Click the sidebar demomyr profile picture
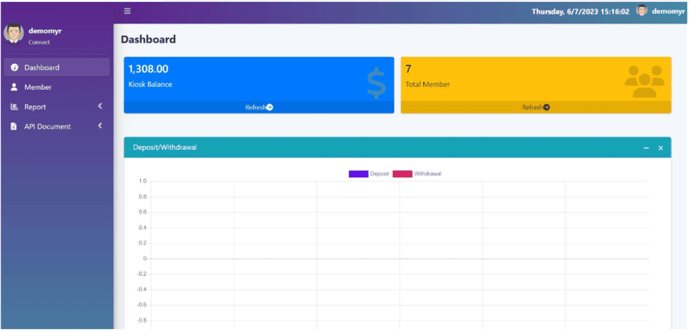The width and height of the screenshot is (690, 331). point(13,35)
